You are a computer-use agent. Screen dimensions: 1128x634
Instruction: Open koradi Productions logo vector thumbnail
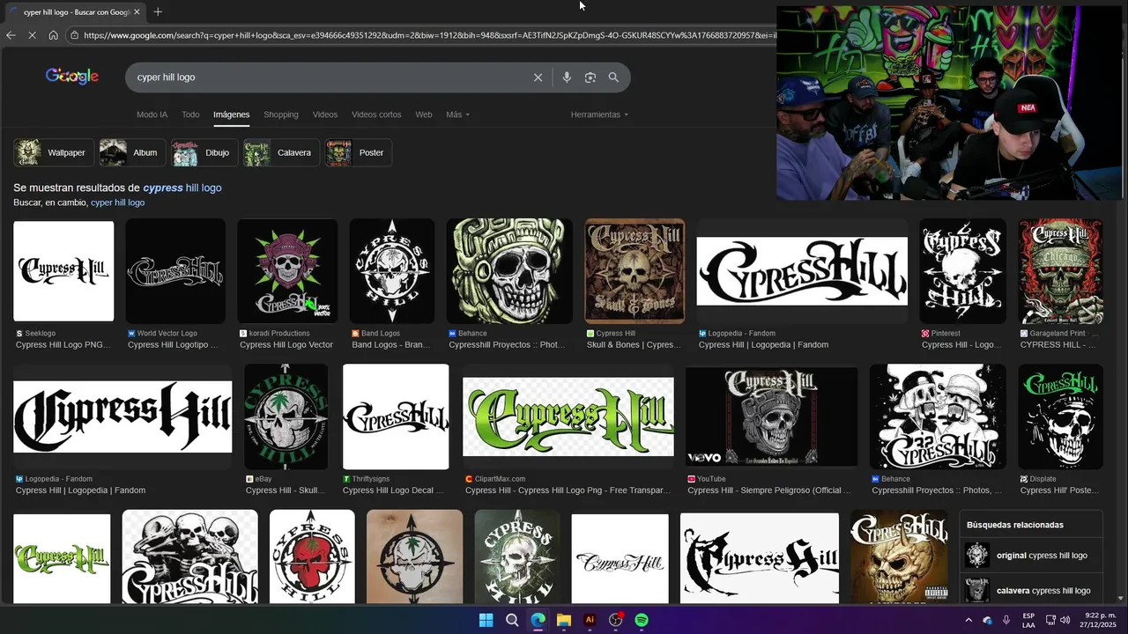[287, 271]
